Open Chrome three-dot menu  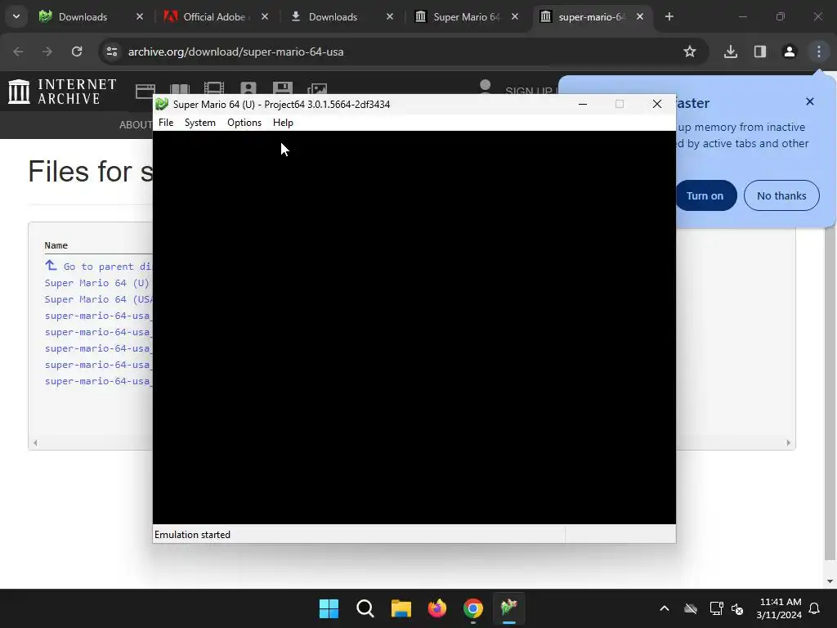[x=819, y=52]
